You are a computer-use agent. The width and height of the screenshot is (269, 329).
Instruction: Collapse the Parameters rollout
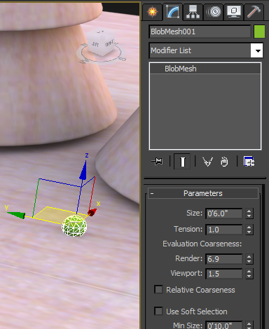(203, 193)
